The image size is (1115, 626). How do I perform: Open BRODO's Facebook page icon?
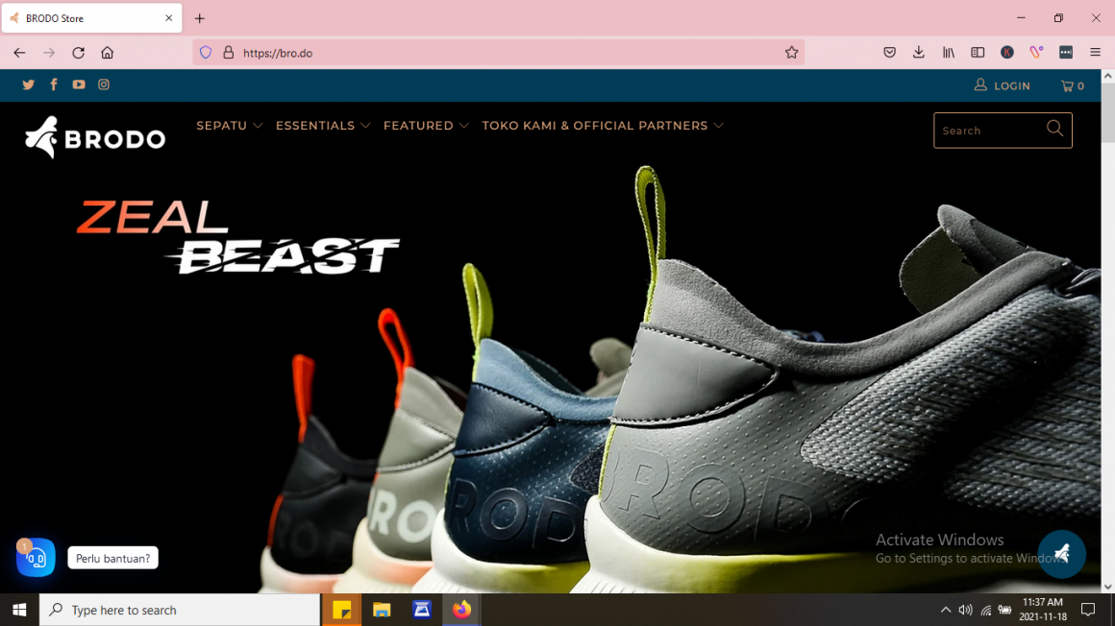point(54,84)
